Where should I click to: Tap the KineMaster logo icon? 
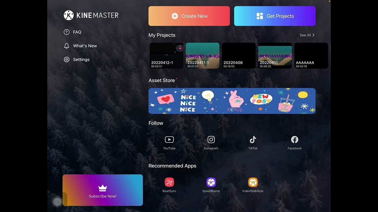(x=69, y=15)
